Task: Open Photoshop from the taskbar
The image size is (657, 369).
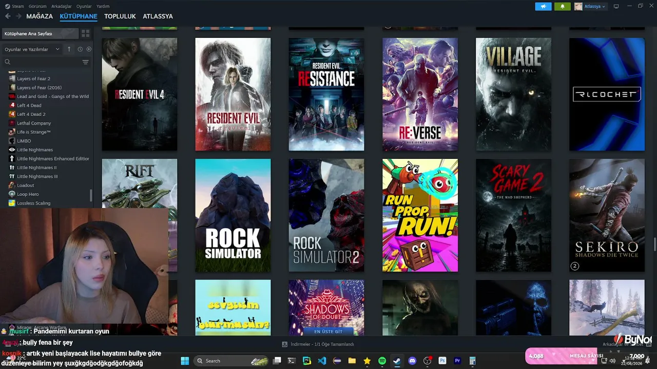Action: click(442, 361)
